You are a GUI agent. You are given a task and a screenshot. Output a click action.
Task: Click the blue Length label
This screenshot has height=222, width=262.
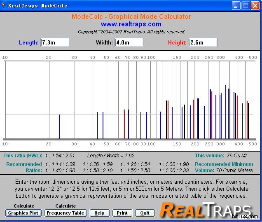(29, 42)
